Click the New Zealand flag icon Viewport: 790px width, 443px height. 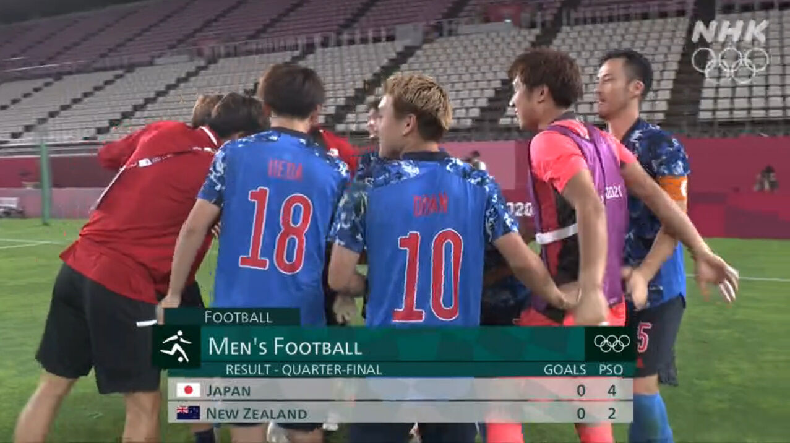click(x=188, y=413)
